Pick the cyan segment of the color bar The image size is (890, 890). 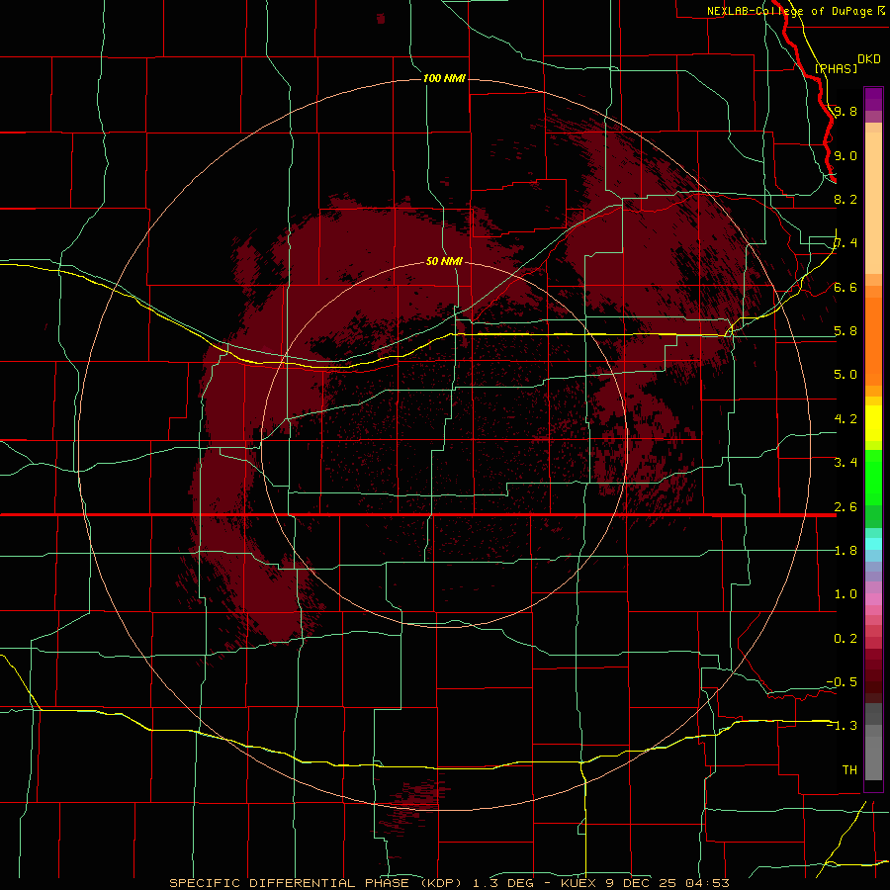(873, 544)
